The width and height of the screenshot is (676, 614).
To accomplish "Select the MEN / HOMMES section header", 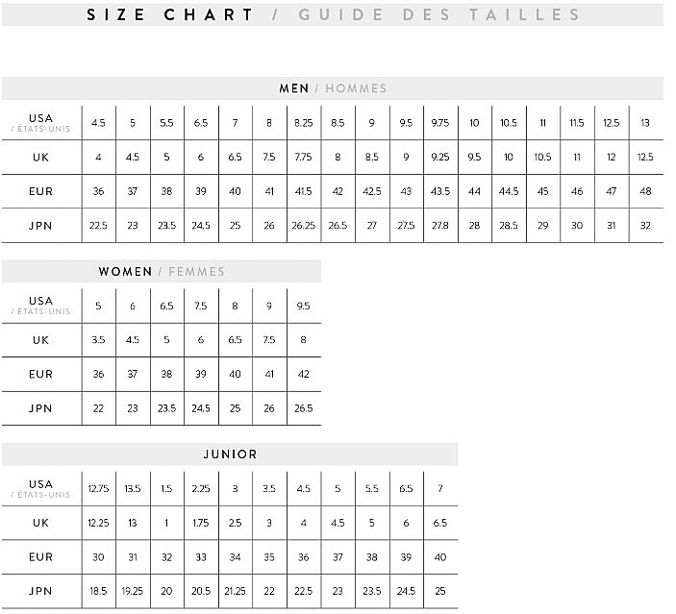I will tap(333, 88).
